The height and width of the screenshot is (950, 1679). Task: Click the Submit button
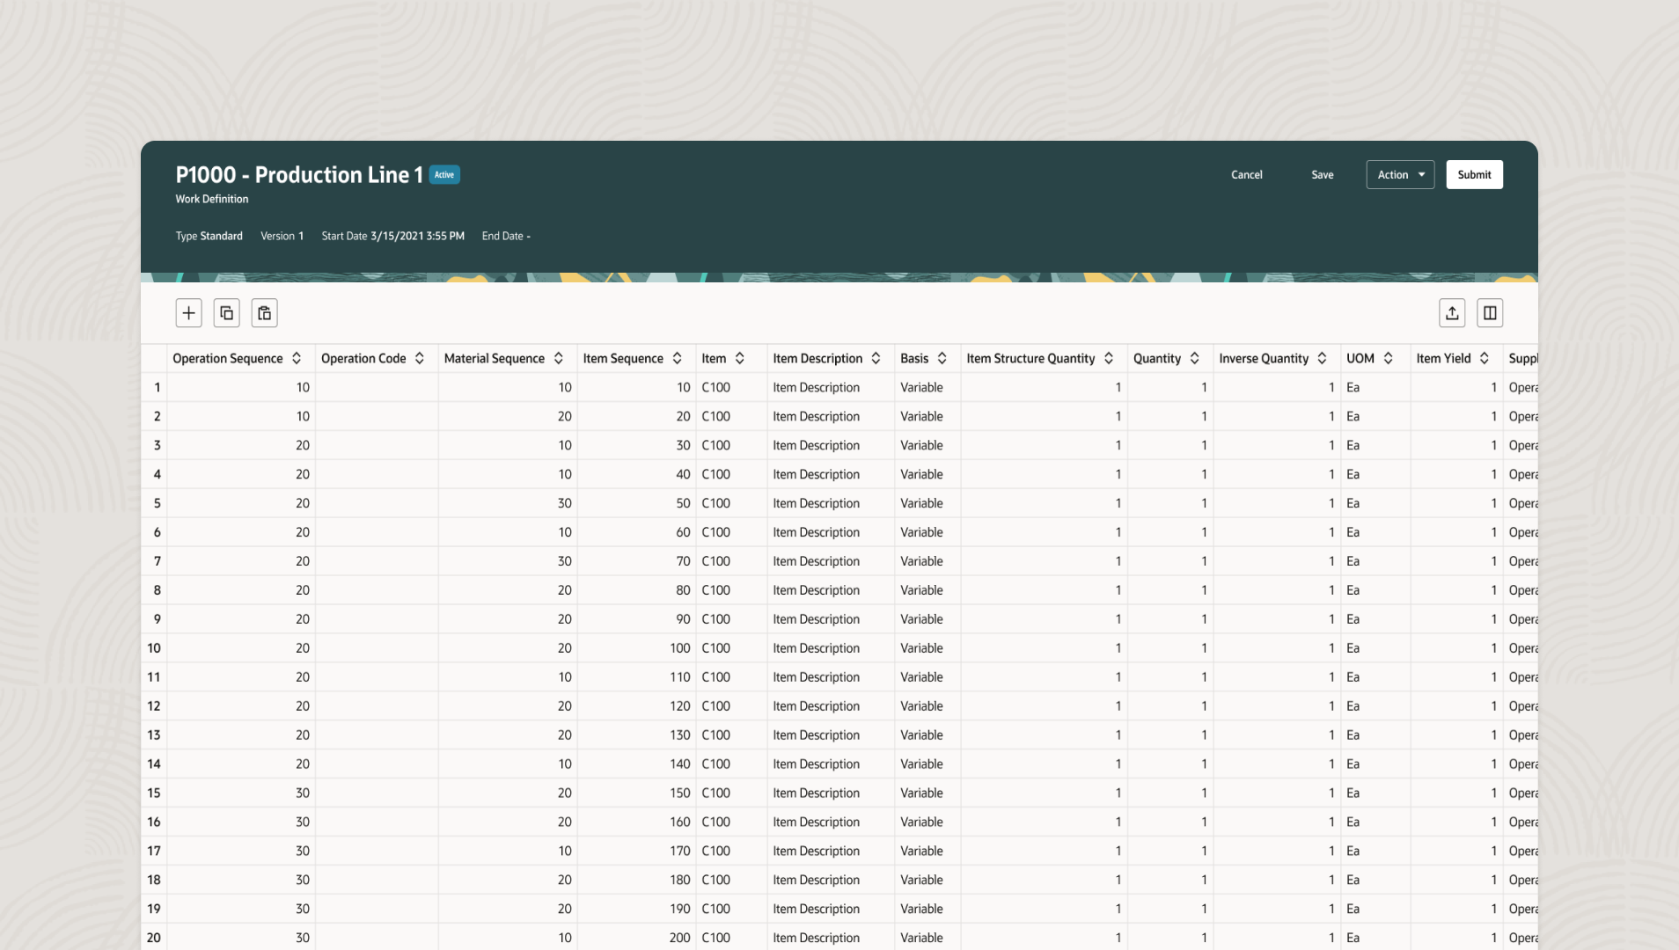(x=1474, y=175)
